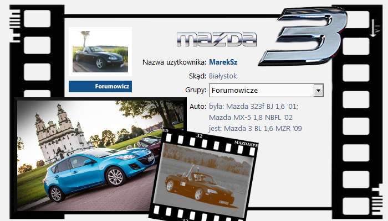Click the 'Nazwa użytkownika:' label
This screenshot has width=388, height=221.
coord(174,62)
